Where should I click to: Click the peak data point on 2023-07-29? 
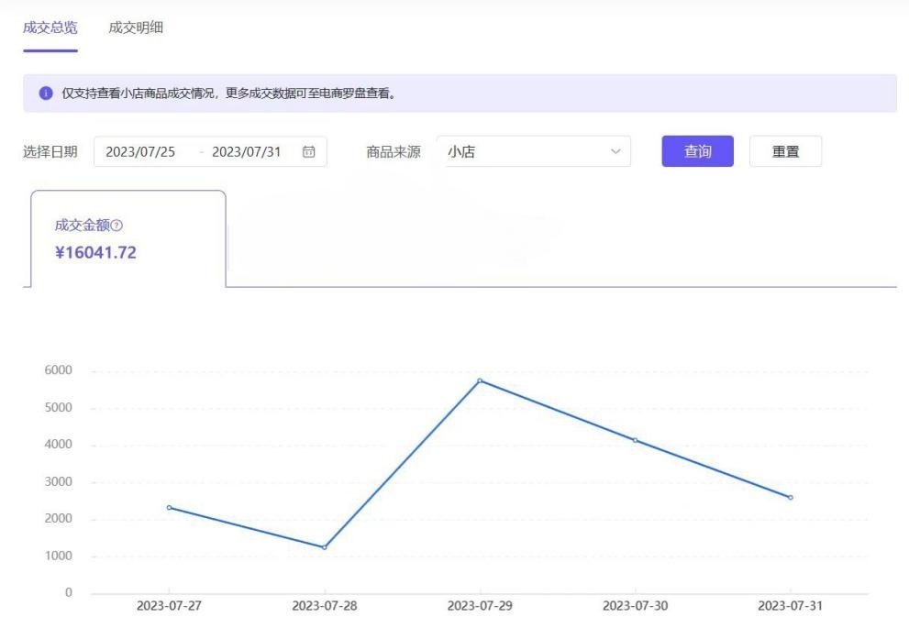[x=480, y=380]
